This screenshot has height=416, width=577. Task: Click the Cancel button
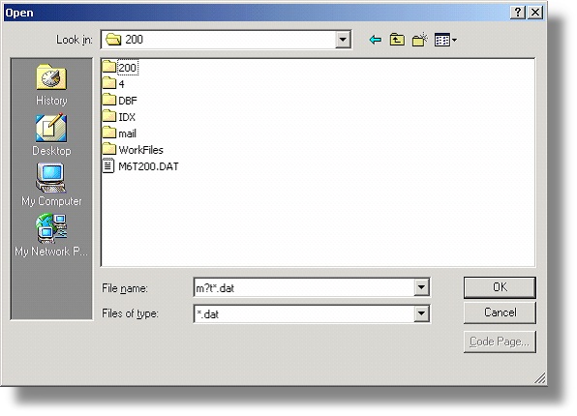[x=500, y=312]
